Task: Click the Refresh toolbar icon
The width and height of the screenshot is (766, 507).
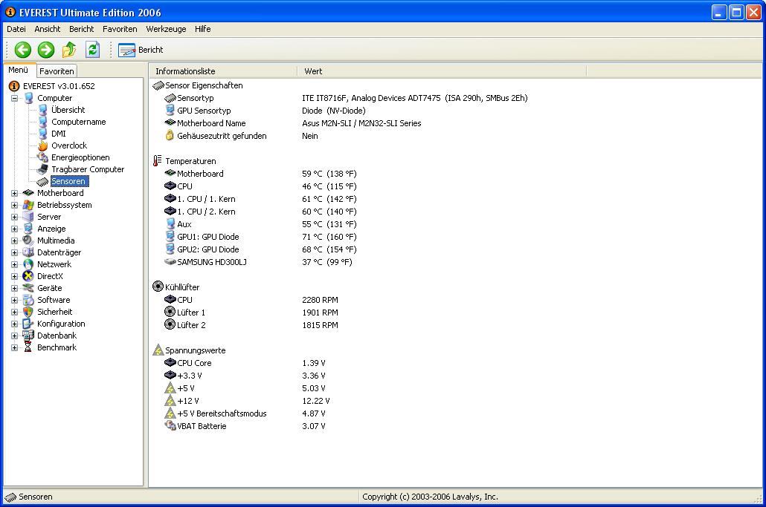Action: 92,50
